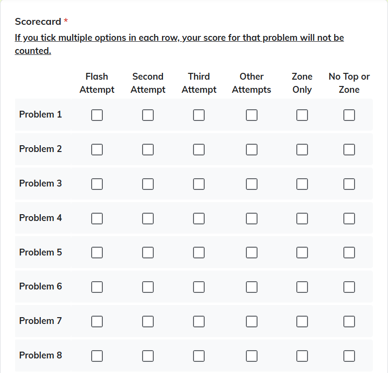Image resolution: width=388 pixels, height=373 pixels.
Task: Select No Top or Zone for Problem 1
Action: click(349, 115)
